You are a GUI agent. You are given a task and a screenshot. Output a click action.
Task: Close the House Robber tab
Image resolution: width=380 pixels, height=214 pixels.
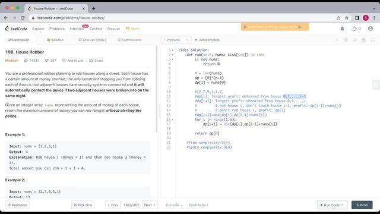pyautogui.click(x=84, y=8)
